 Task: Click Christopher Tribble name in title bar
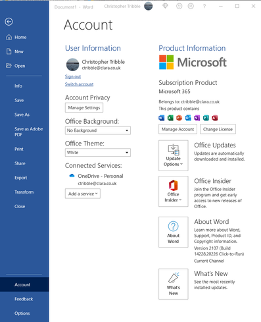122,7
